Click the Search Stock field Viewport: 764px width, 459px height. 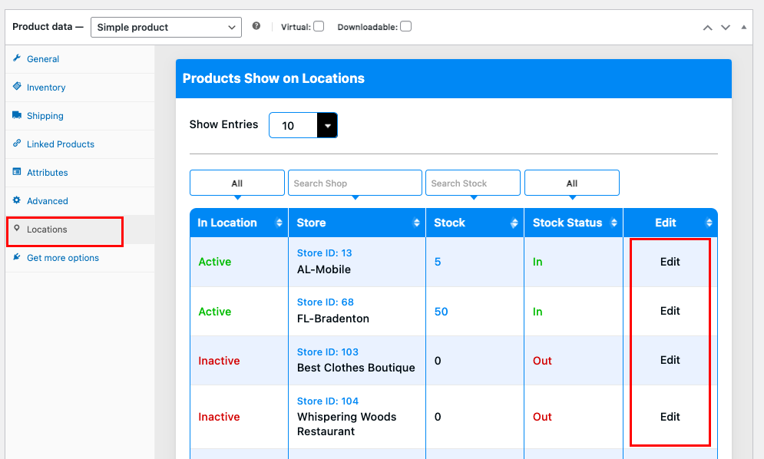click(x=473, y=183)
